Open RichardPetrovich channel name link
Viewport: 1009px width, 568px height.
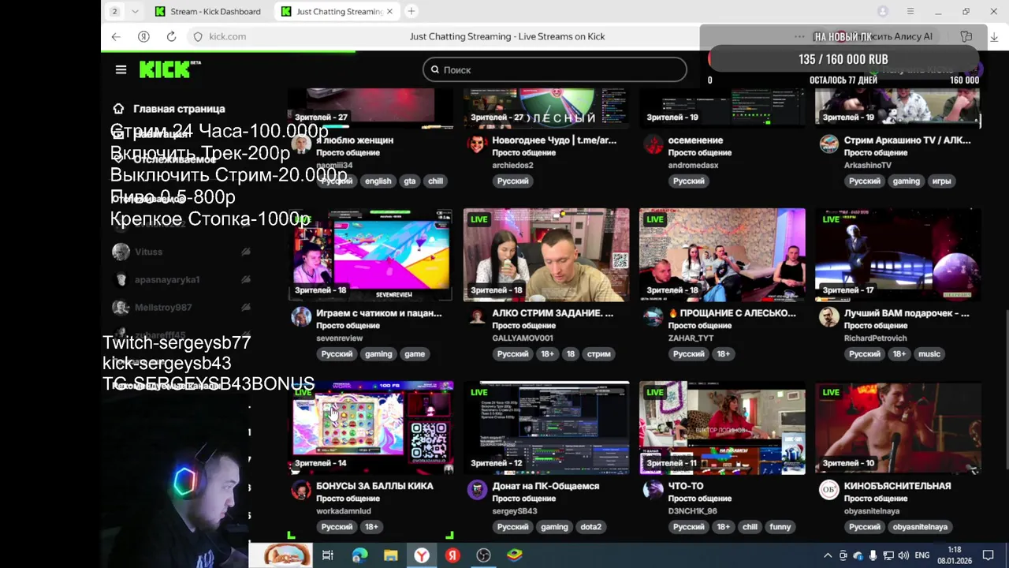point(876,338)
